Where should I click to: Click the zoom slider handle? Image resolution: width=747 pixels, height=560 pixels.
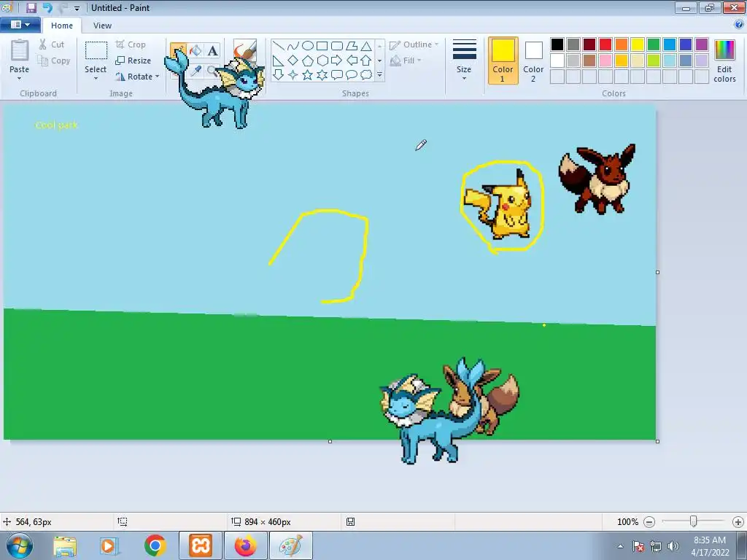(x=694, y=521)
